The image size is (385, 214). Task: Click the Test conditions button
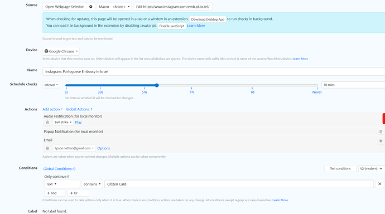340,168
